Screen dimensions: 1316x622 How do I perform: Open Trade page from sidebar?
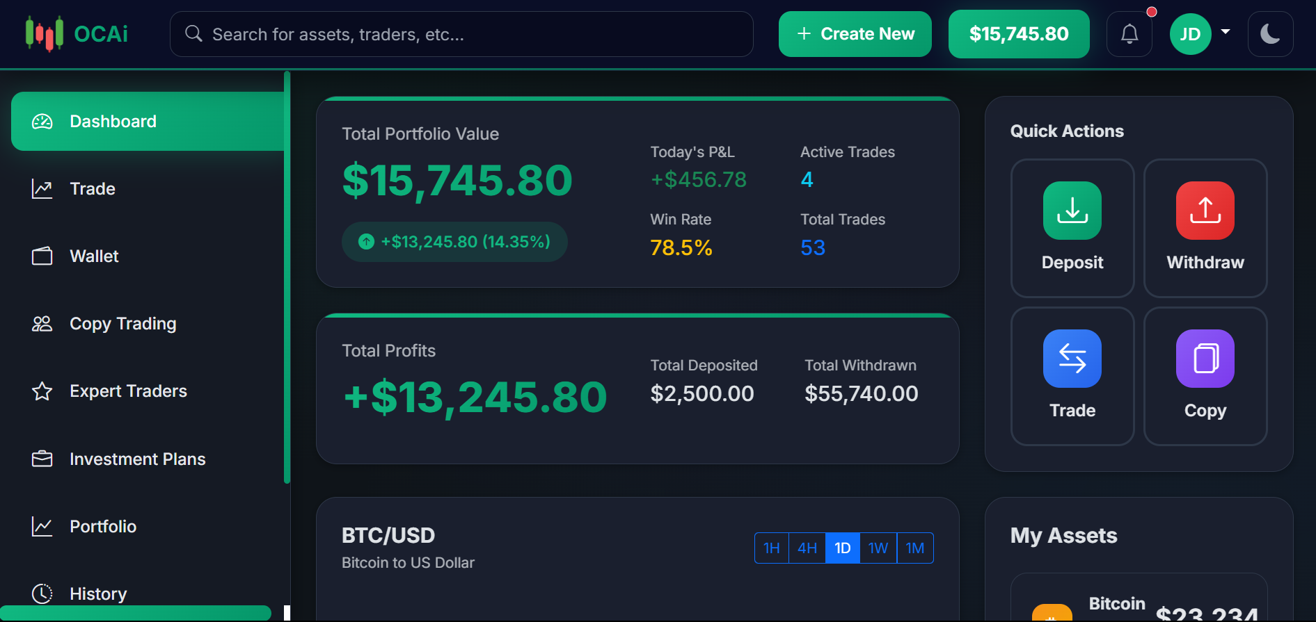148,189
